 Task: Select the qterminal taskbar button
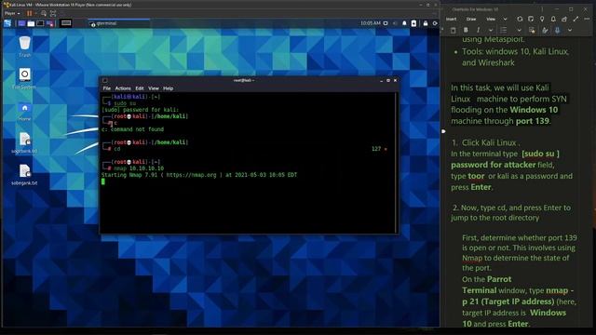[119, 23]
